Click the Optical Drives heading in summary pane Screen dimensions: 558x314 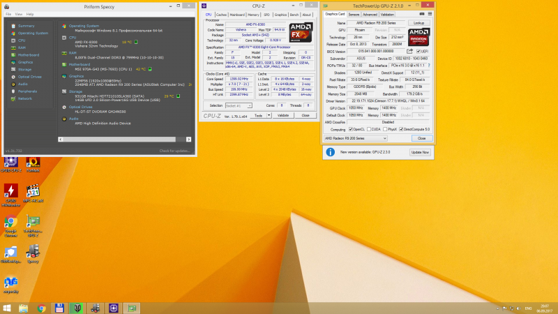click(x=80, y=107)
